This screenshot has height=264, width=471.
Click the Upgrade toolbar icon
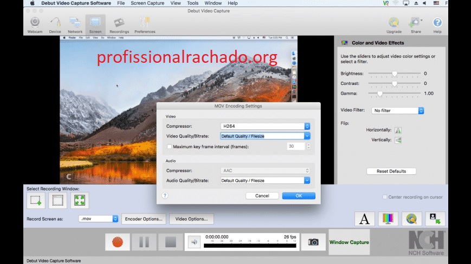[x=394, y=25]
